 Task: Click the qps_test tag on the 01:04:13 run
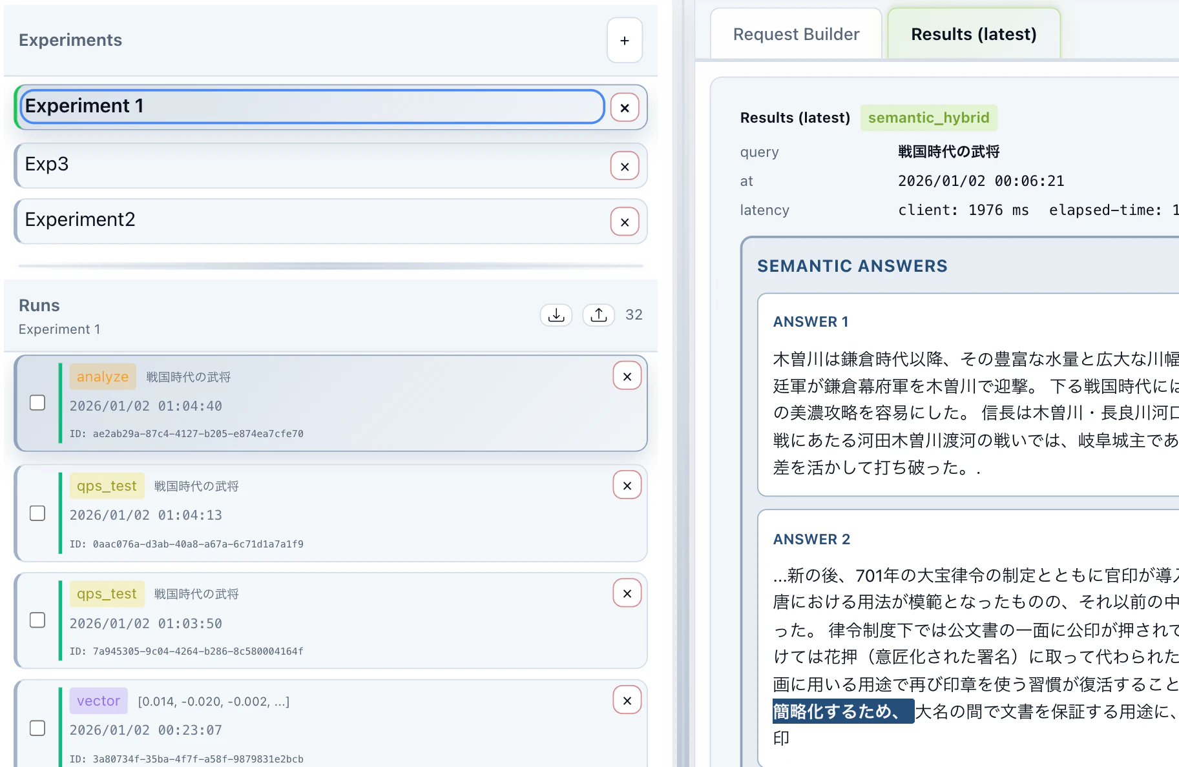[x=107, y=486]
